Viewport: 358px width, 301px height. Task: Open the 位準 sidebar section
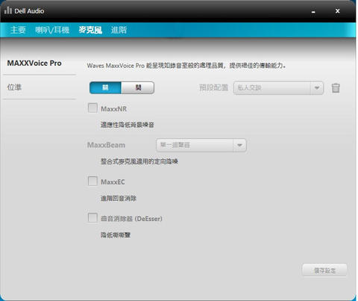coord(14,87)
